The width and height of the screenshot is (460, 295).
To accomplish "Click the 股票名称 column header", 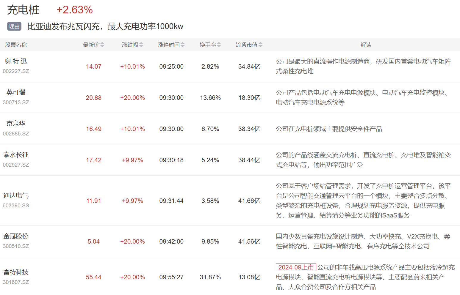I will 16,45.
